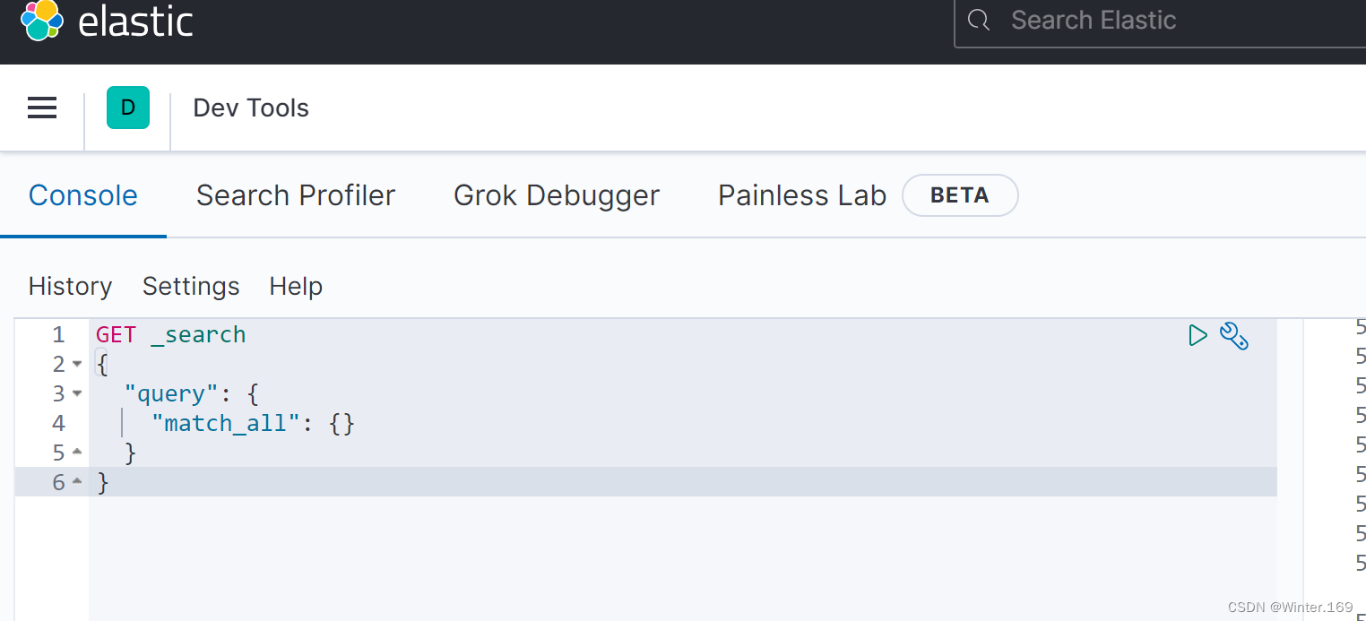Open the Painless Lab tab
Viewport: 1366px width, 621px height.
pos(802,195)
